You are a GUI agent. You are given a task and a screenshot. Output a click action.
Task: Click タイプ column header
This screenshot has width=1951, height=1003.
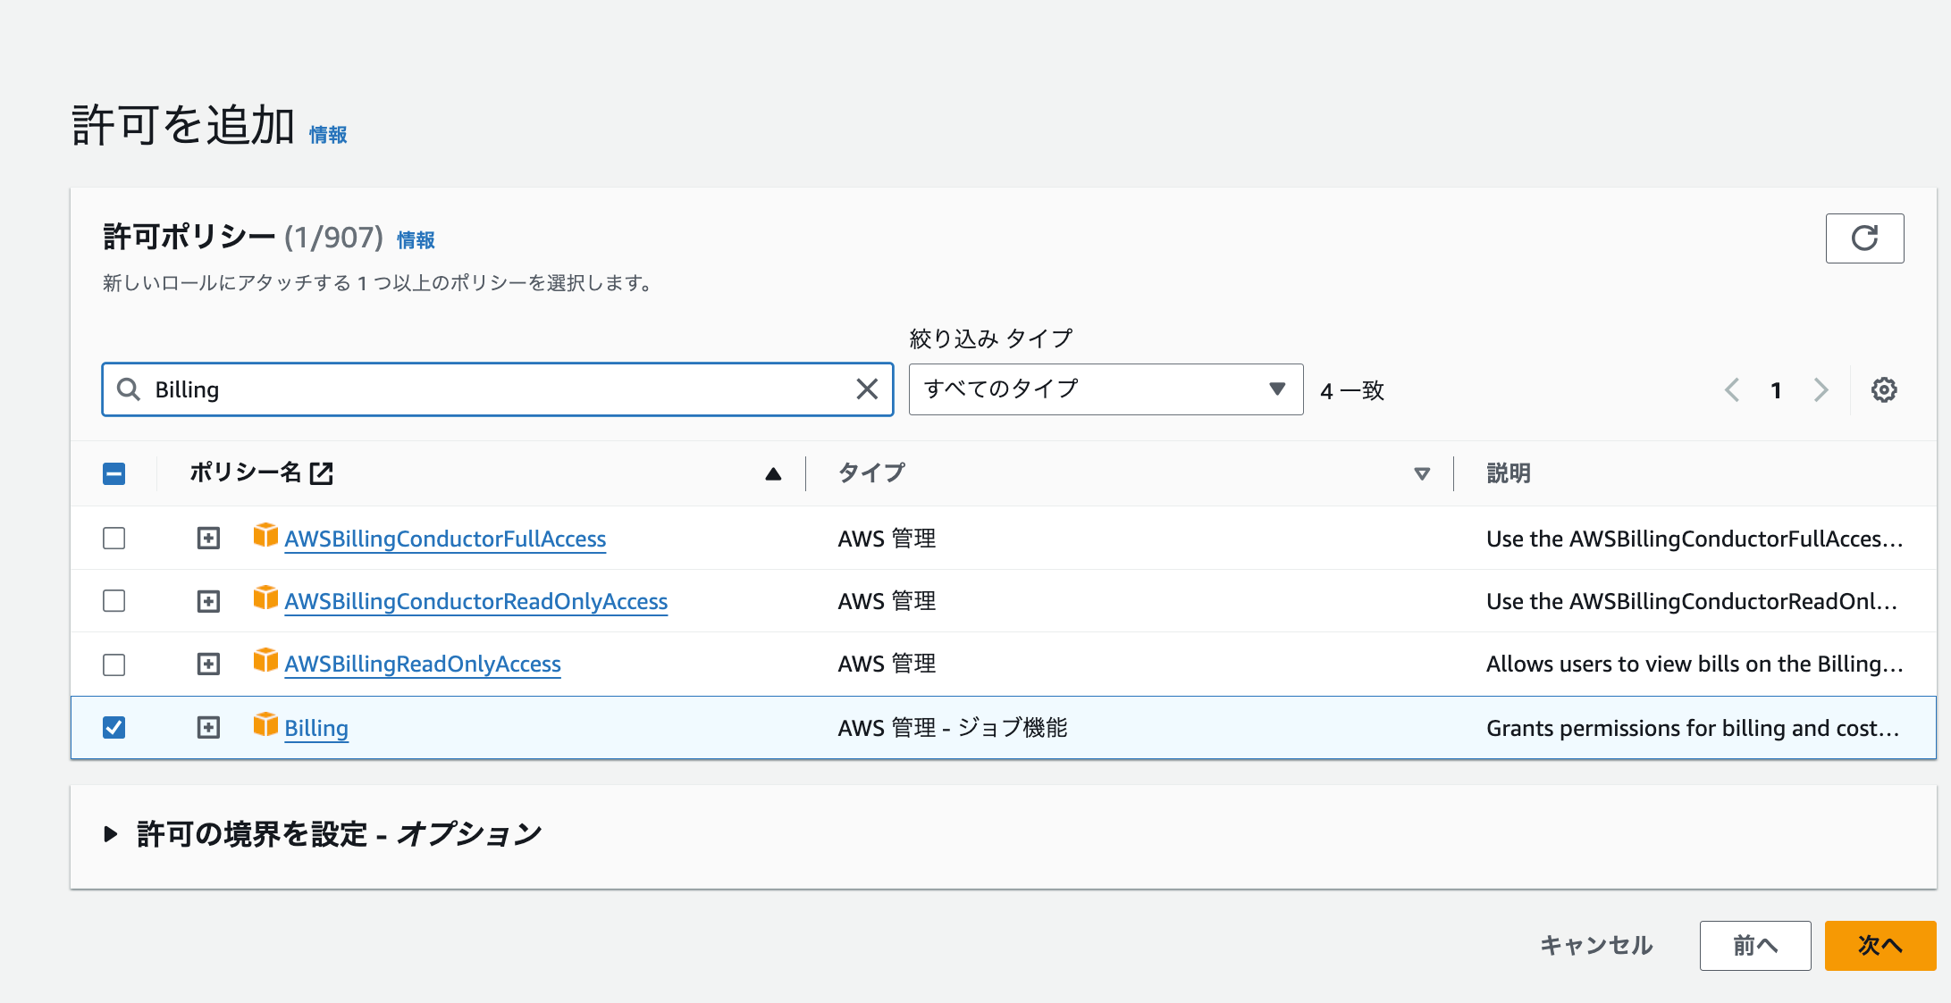click(x=871, y=473)
